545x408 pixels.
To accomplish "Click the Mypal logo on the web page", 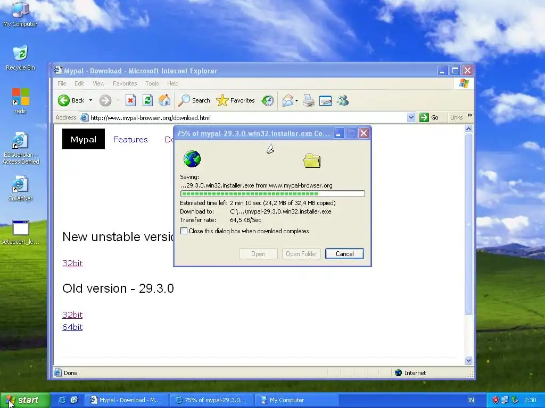I will (84, 139).
